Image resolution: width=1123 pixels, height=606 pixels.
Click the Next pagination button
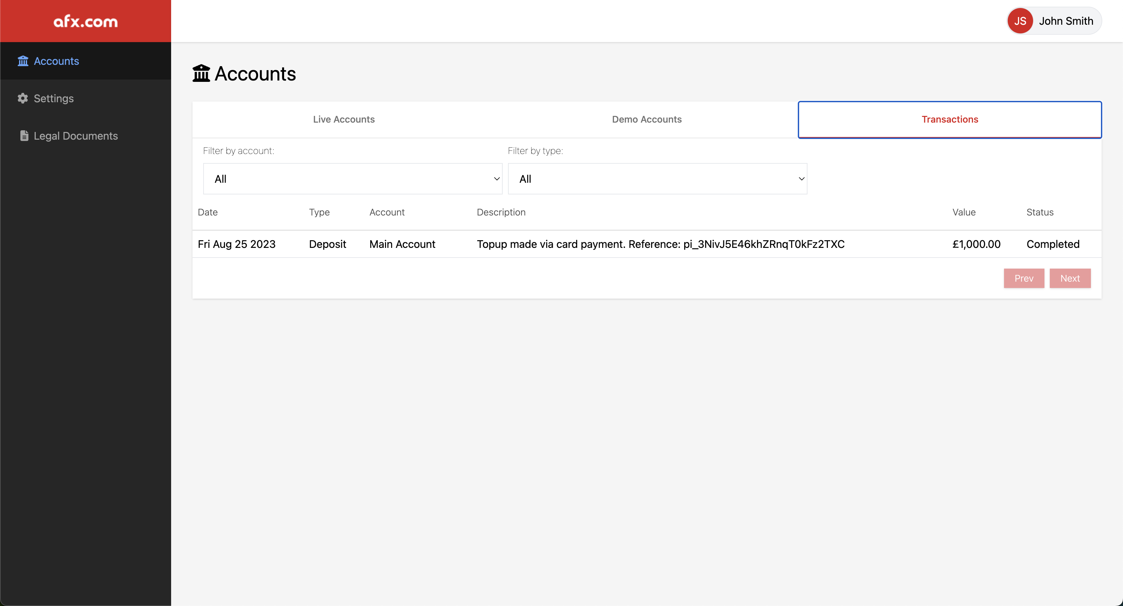(x=1070, y=278)
